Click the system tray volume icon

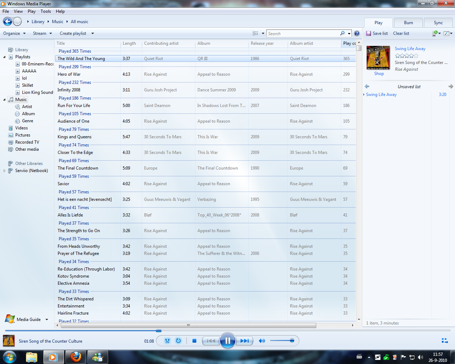[x=420, y=357]
